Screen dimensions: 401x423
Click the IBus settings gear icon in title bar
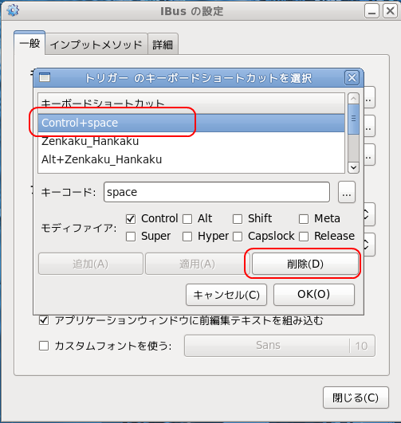[x=13, y=11]
